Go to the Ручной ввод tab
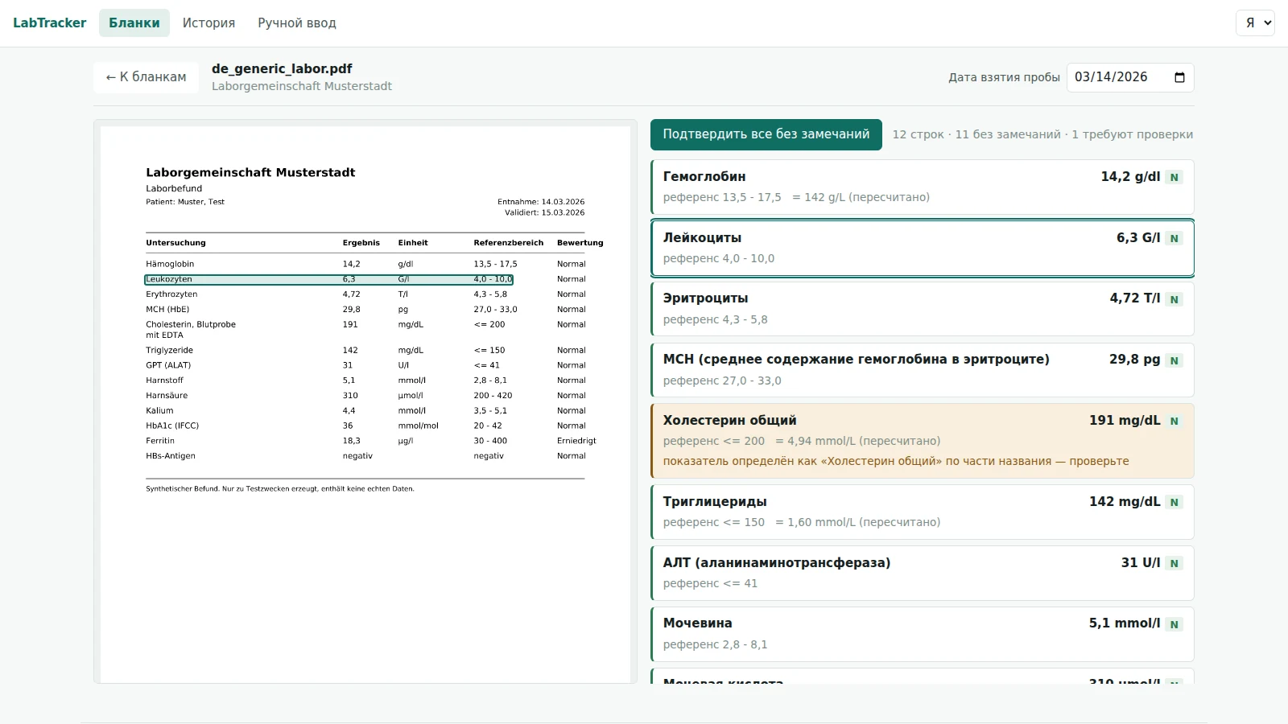 click(x=297, y=23)
